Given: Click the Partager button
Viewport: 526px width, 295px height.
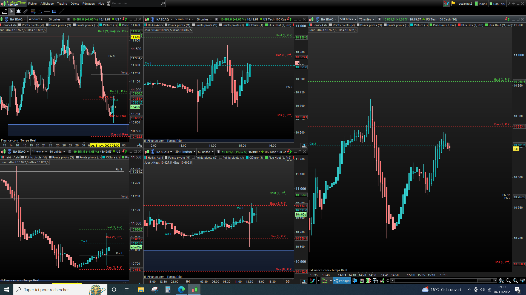Looking at the screenshot, I should point(342,281).
